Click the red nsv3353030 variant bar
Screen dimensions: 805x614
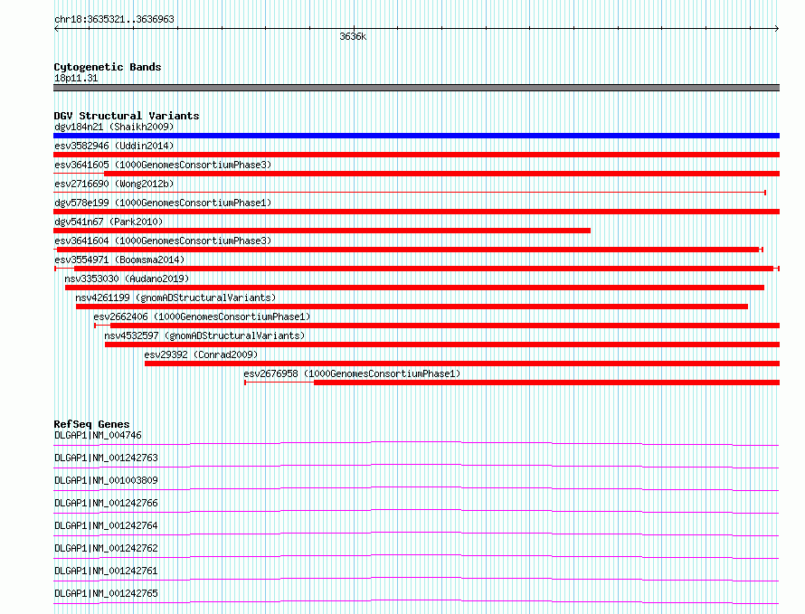point(415,288)
